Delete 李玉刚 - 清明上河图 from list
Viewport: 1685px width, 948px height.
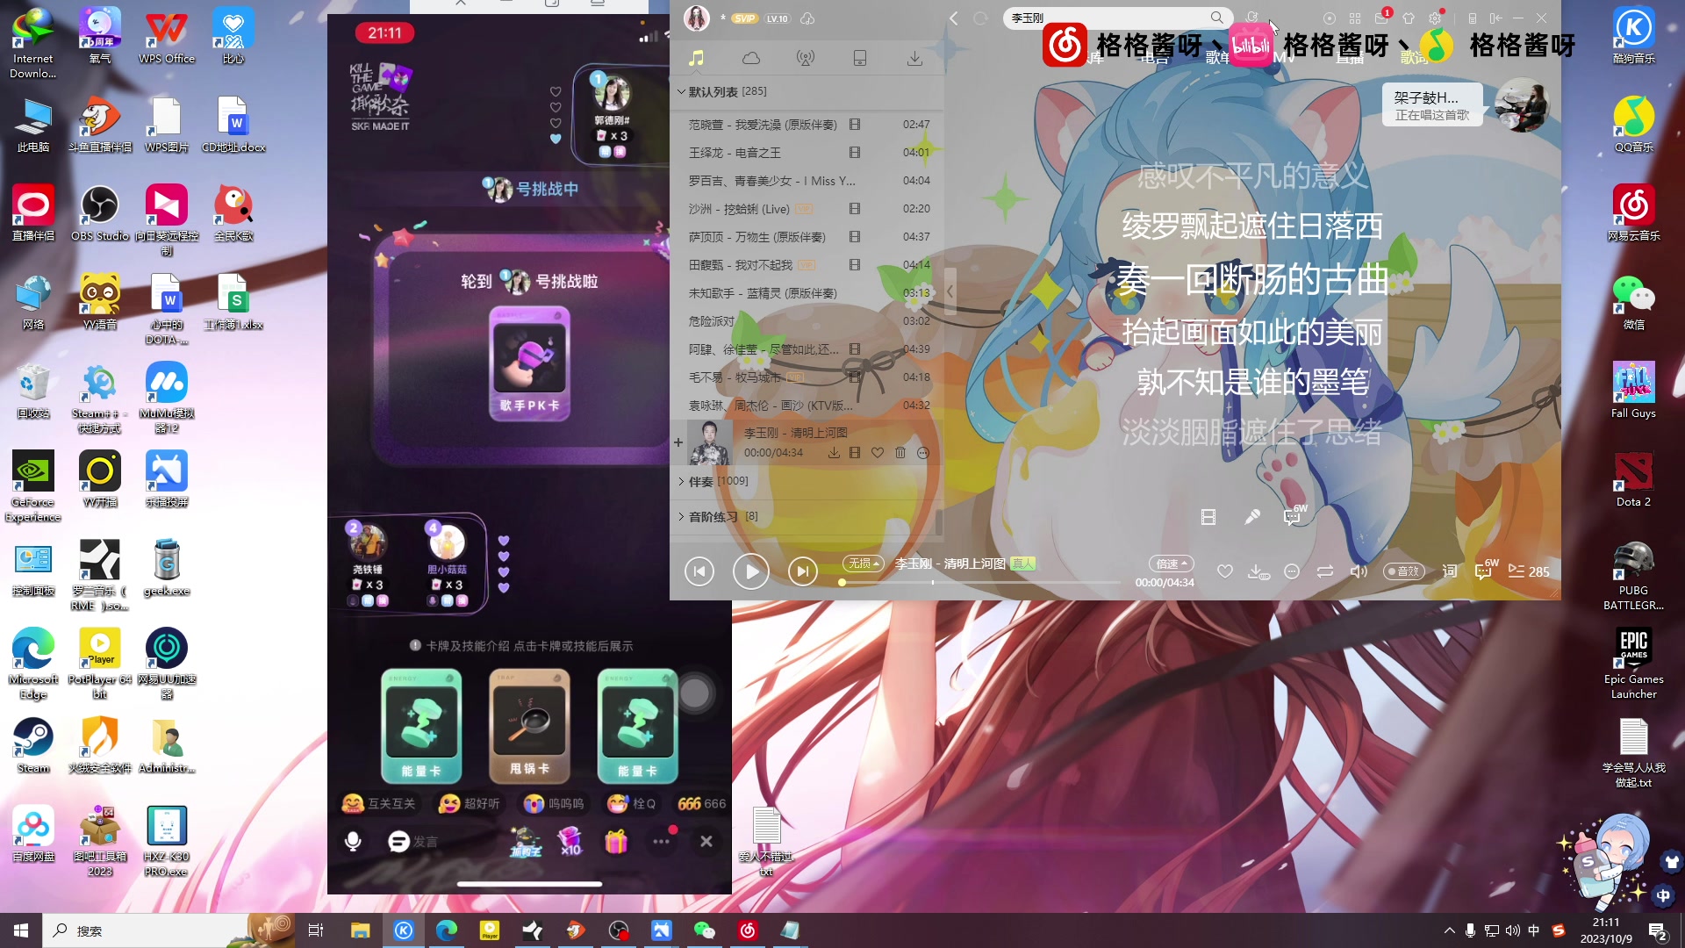(900, 453)
